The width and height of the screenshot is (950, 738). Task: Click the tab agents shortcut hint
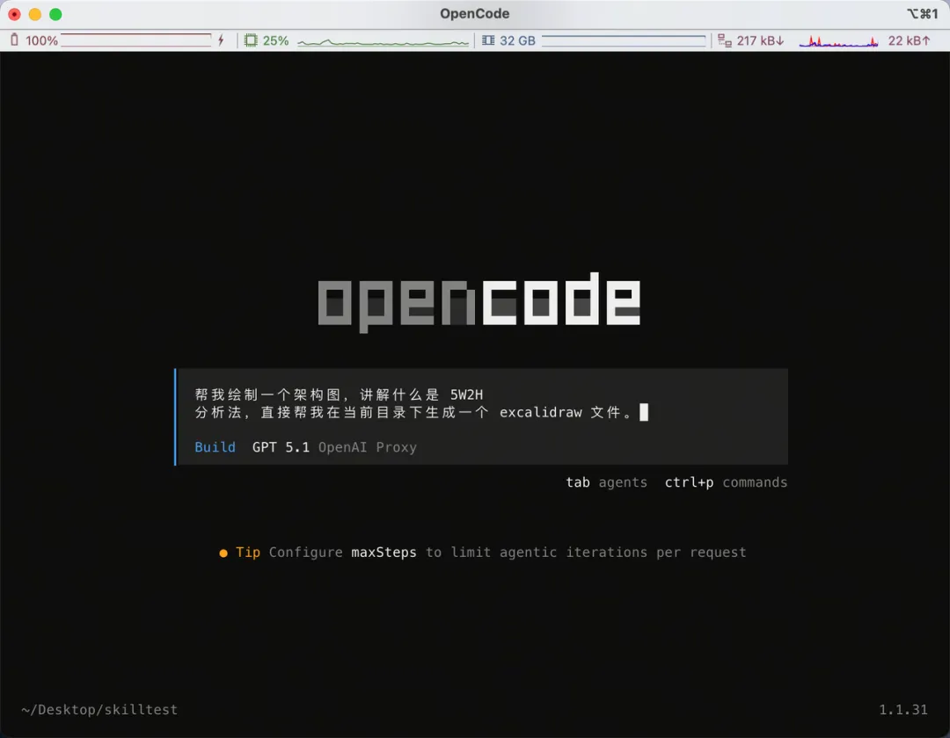[606, 482]
